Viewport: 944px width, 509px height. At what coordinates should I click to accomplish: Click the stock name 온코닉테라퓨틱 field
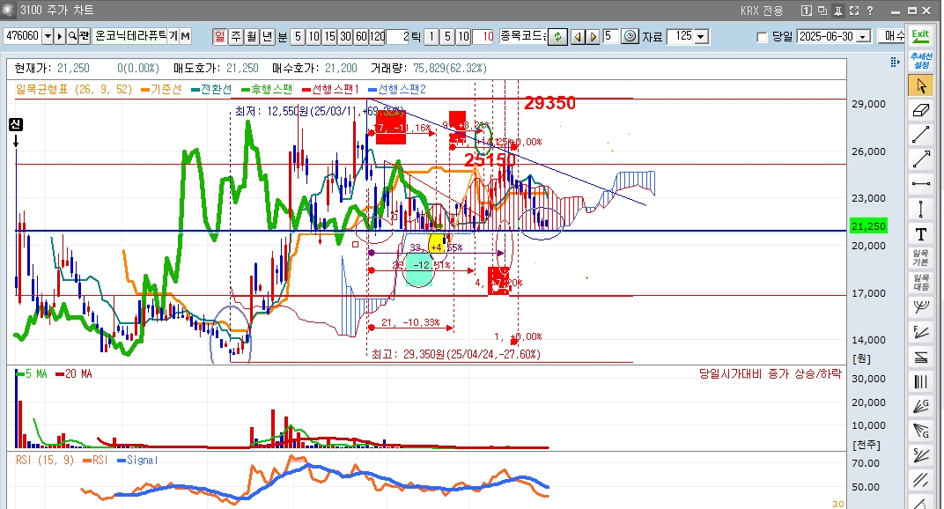(x=129, y=36)
